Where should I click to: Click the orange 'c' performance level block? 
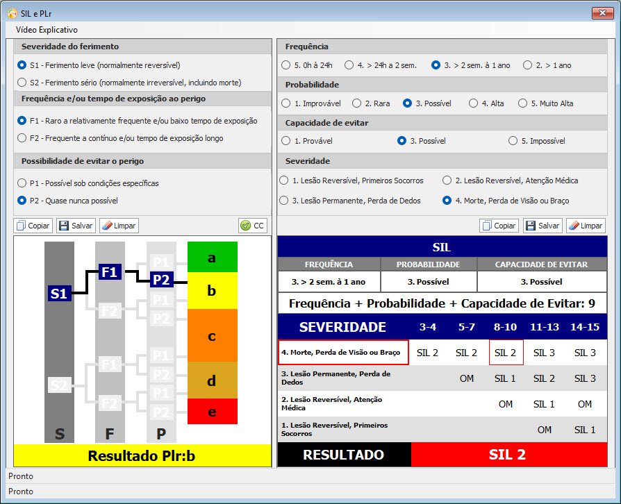(213, 335)
